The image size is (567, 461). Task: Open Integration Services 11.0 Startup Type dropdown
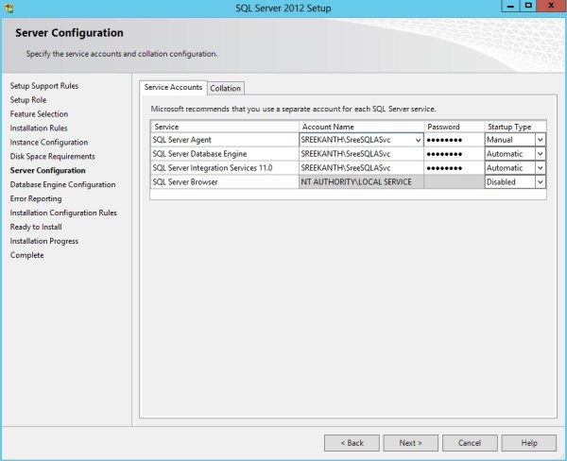coord(541,168)
